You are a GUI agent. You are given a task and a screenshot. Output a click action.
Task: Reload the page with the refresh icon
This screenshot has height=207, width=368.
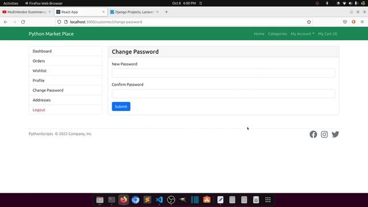pyautogui.click(x=23, y=22)
